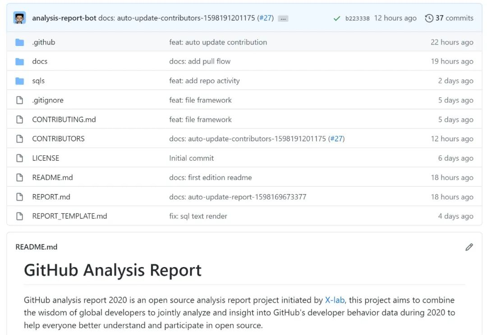Screen dimensions: 487x335
Task: Click the REPORT.md file icon
Action: (x=19, y=197)
